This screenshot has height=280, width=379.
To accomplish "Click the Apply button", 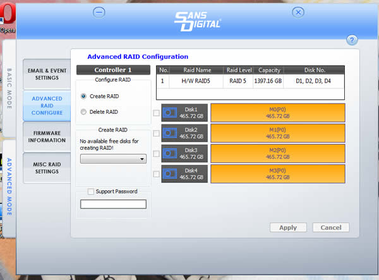I will [x=288, y=228].
